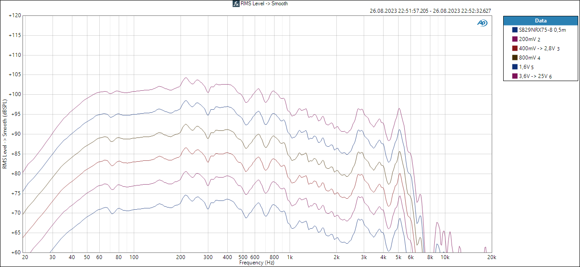Click the 20 Hz tick label

click(x=25, y=257)
